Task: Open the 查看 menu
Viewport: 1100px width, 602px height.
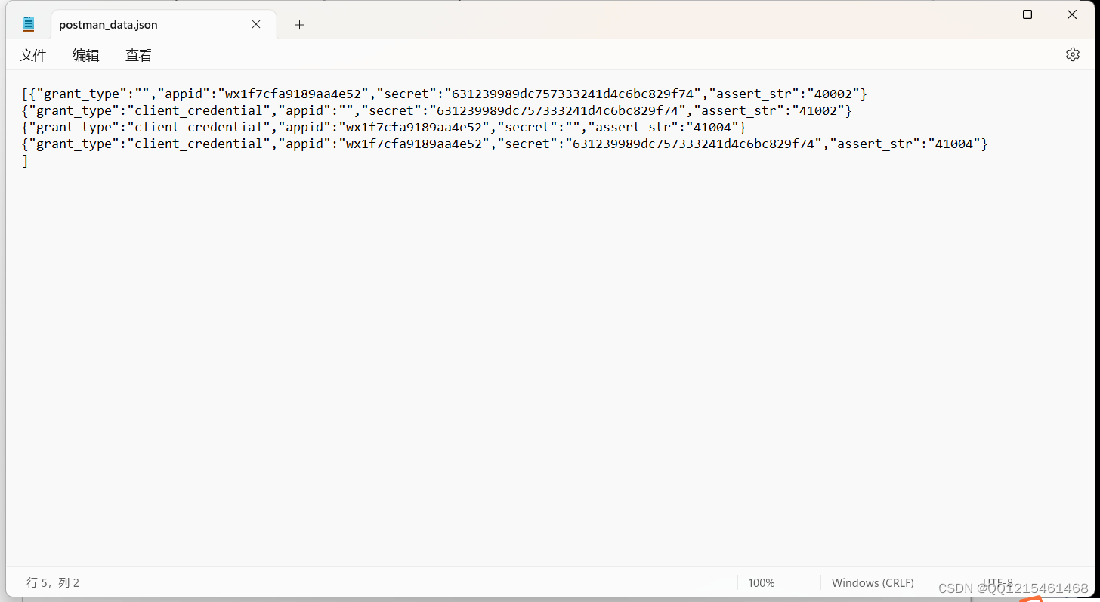Action: [x=139, y=55]
